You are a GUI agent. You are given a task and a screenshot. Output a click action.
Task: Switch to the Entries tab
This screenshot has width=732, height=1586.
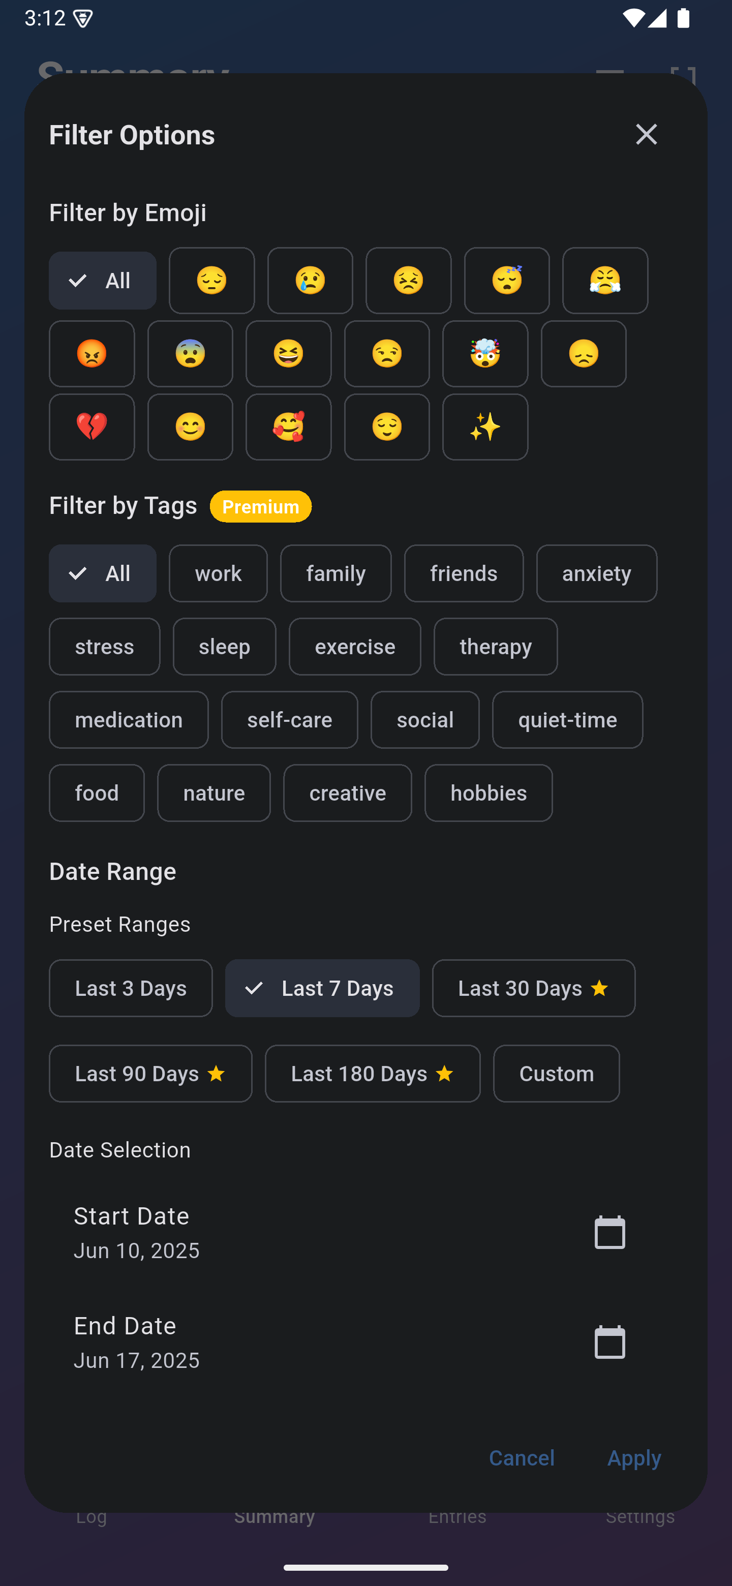pyautogui.click(x=457, y=1516)
